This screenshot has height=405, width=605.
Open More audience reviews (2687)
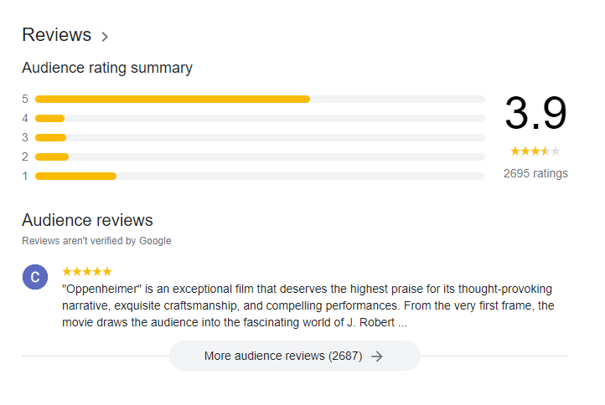pos(294,356)
